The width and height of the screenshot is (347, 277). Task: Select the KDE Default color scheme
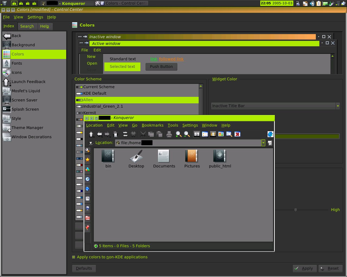point(137,93)
